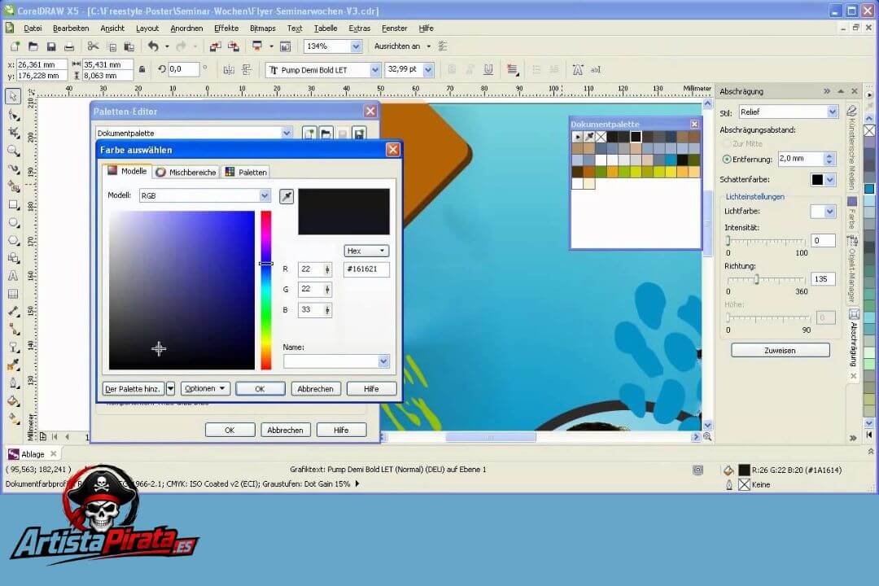Open the Dokumentpalette dropdown in Paletten-Editor
The height and width of the screenshot is (586, 879).
click(x=286, y=133)
